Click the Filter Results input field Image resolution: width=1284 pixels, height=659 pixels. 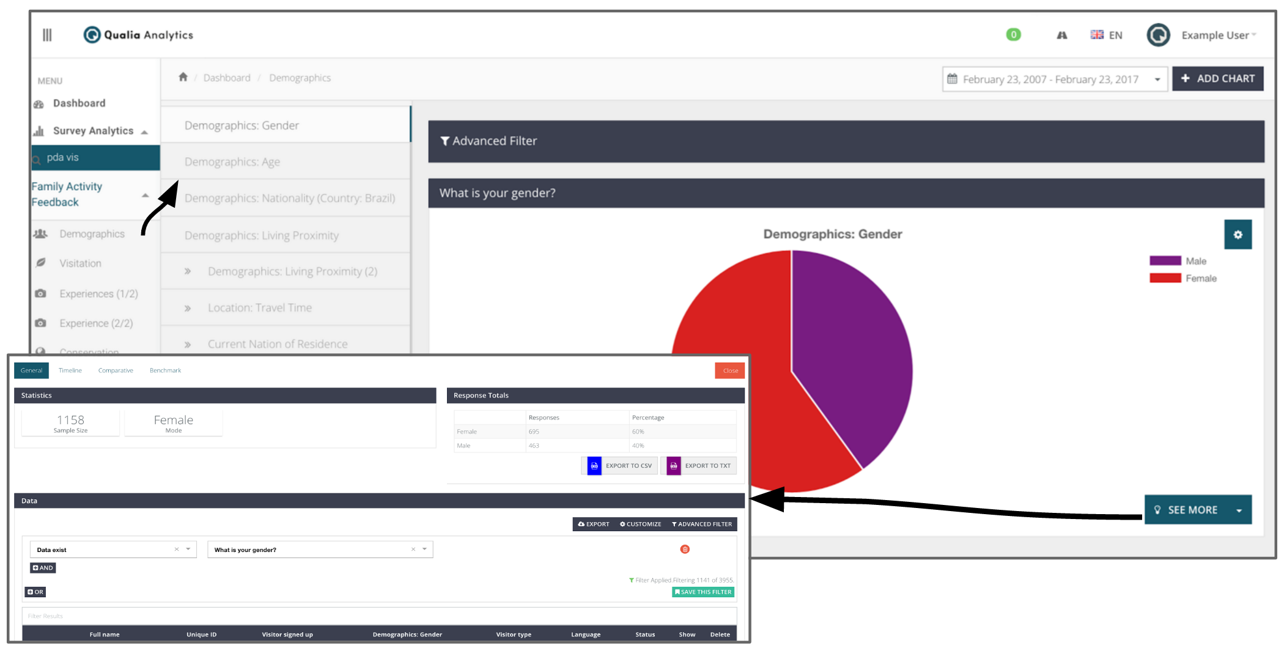tap(379, 616)
